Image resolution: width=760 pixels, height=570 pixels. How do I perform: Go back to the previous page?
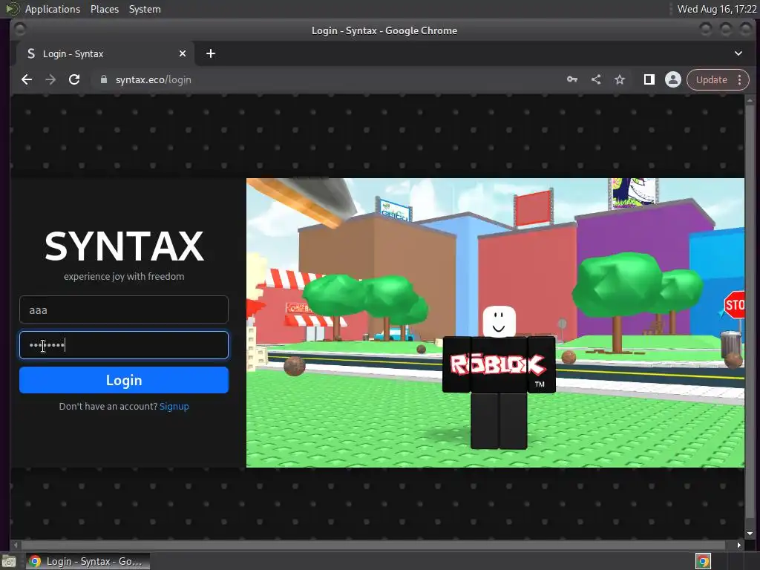pos(27,79)
